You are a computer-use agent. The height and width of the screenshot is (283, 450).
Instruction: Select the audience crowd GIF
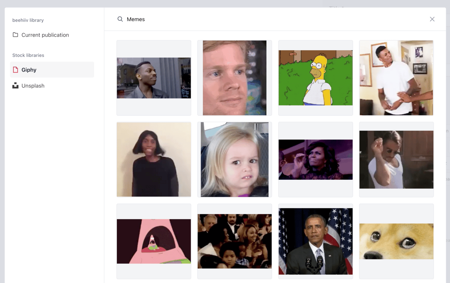[x=235, y=241]
